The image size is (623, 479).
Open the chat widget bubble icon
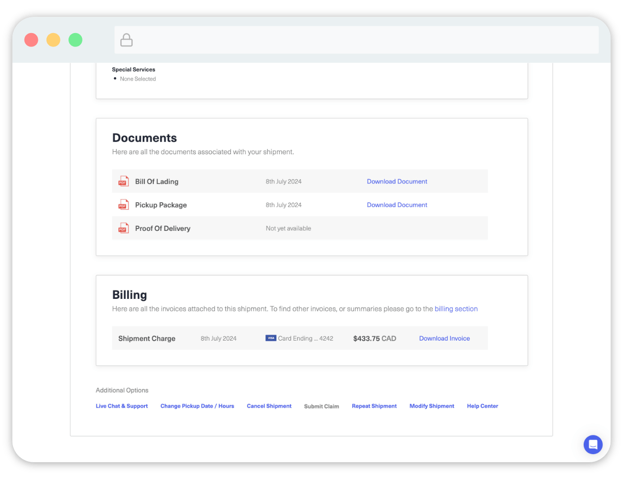(x=593, y=445)
